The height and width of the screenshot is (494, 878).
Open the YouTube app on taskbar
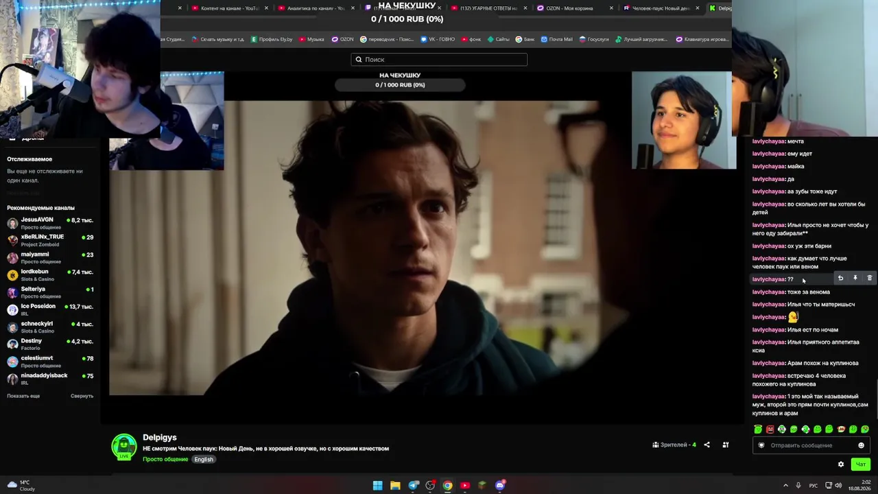465,485
